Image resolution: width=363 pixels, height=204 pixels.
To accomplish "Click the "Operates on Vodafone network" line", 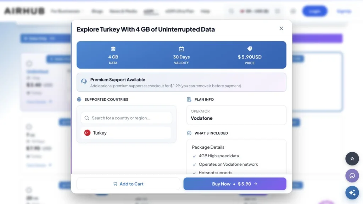I will [x=228, y=164].
